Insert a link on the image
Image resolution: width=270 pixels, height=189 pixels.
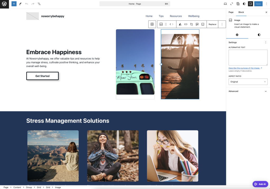coord(186,24)
